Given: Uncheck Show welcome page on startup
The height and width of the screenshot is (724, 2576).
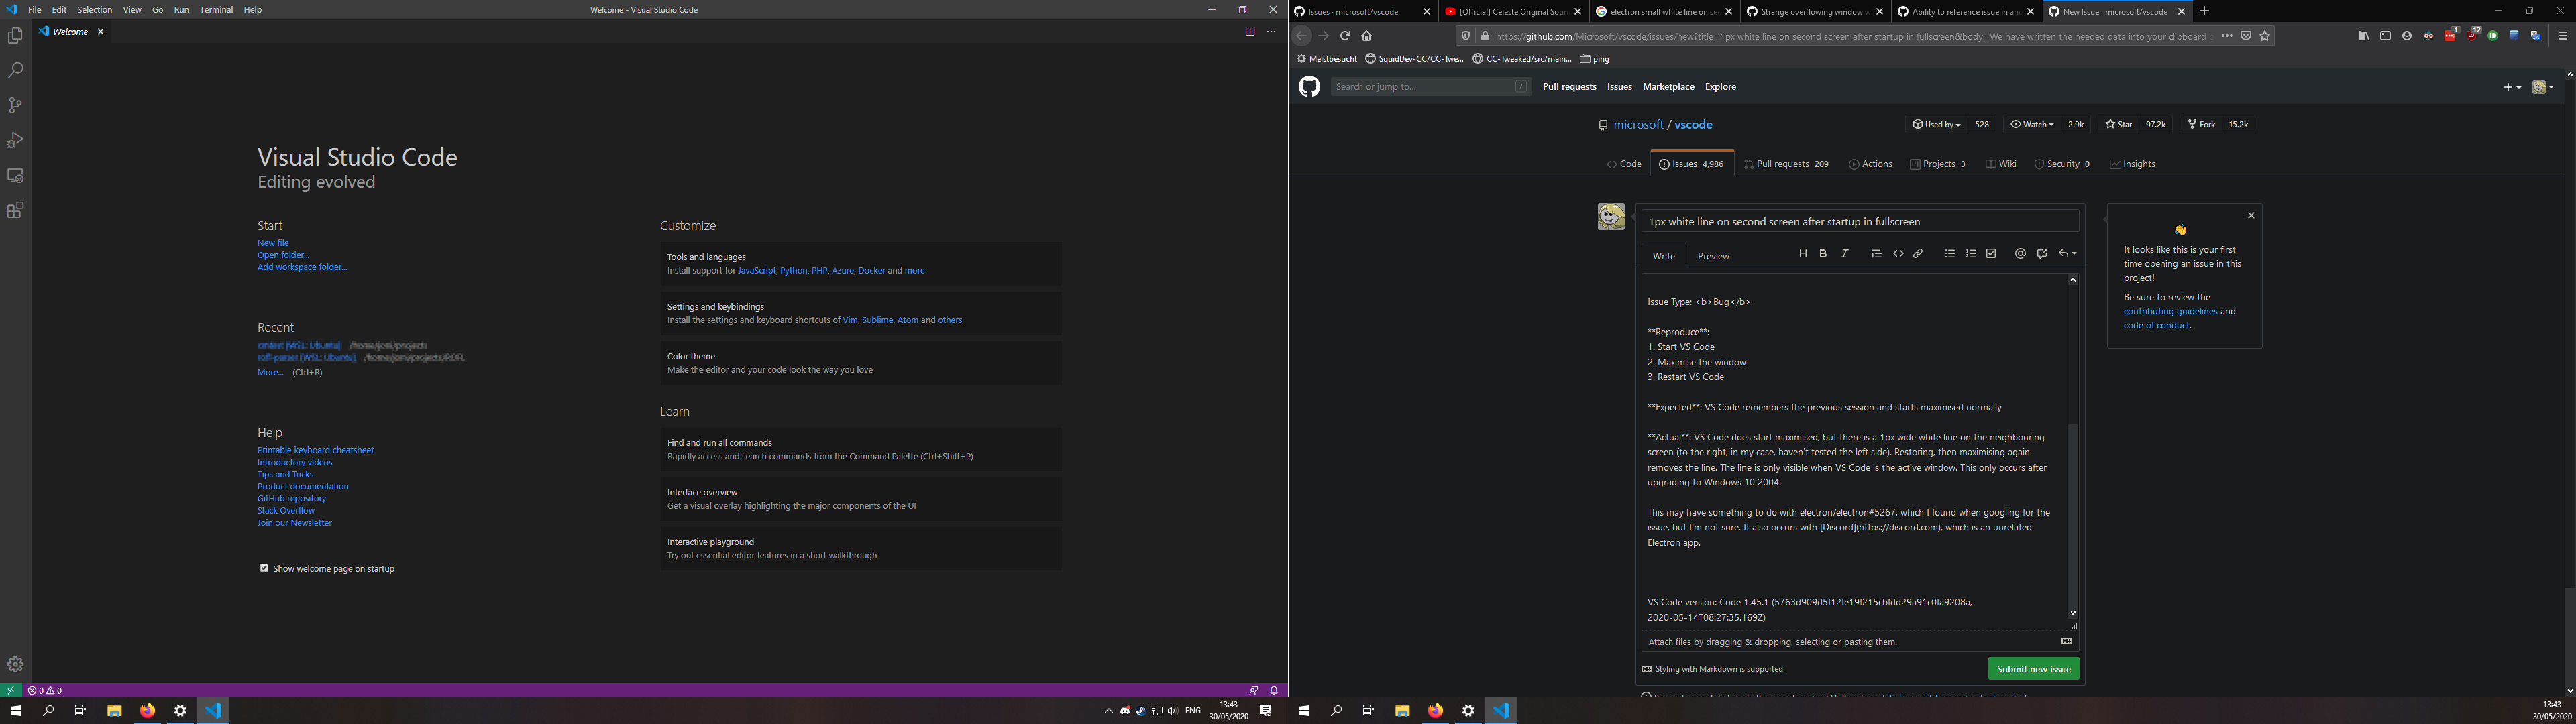Looking at the screenshot, I should (x=264, y=568).
